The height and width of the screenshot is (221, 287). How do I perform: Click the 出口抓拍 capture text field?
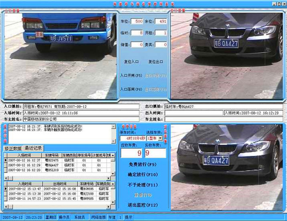224,107
